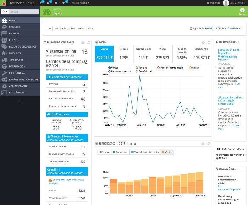
Task: Refresh the Resumen de Actividades panel
Action: pos(89,43)
